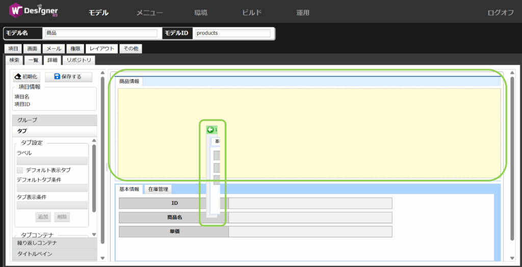
Task: Click the ログオフ link
Action: 500,13
